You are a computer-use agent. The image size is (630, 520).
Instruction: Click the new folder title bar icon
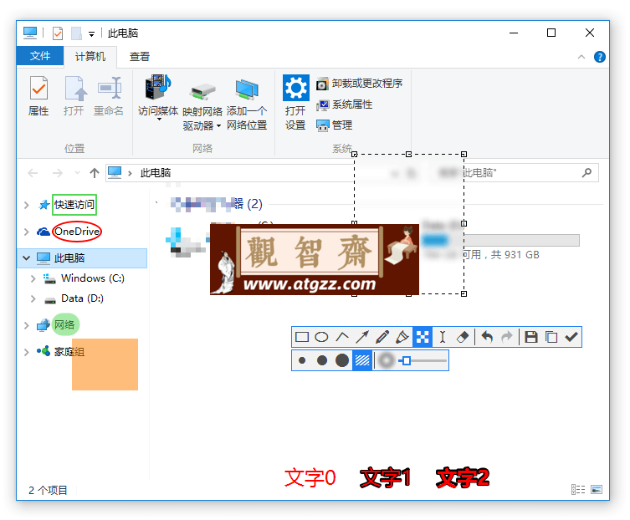[76, 33]
